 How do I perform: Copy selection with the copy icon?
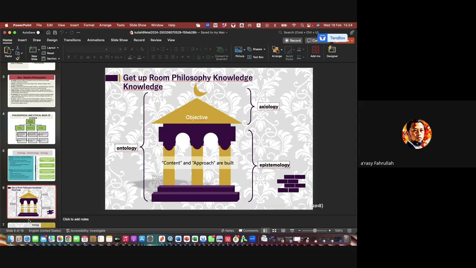coord(17,53)
